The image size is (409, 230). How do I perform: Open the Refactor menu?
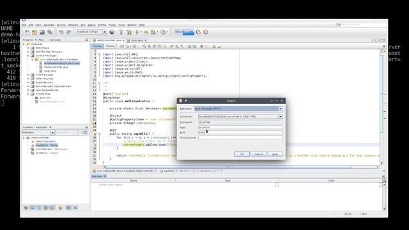point(73,25)
